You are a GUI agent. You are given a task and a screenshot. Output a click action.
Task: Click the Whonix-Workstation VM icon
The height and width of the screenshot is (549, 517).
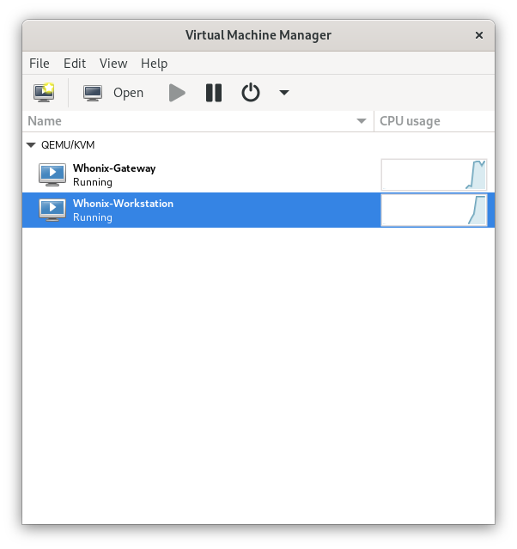pos(52,210)
